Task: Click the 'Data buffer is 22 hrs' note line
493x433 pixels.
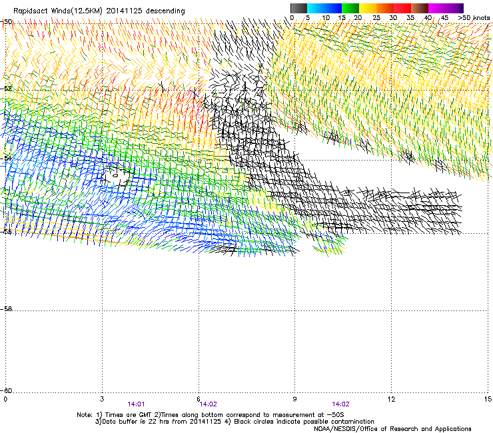Action: [x=235, y=422]
